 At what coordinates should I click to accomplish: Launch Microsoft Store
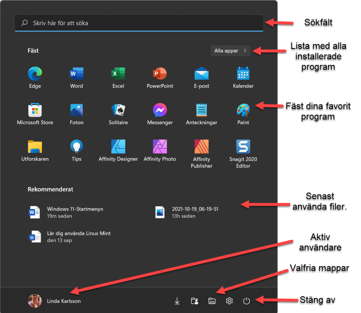coord(35,114)
